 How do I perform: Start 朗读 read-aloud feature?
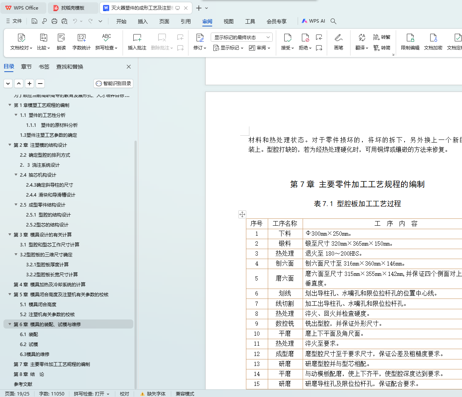click(61, 42)
